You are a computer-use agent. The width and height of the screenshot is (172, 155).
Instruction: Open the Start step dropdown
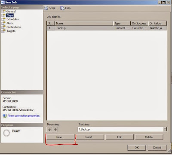pyautogui.click(x=165, y=129)
